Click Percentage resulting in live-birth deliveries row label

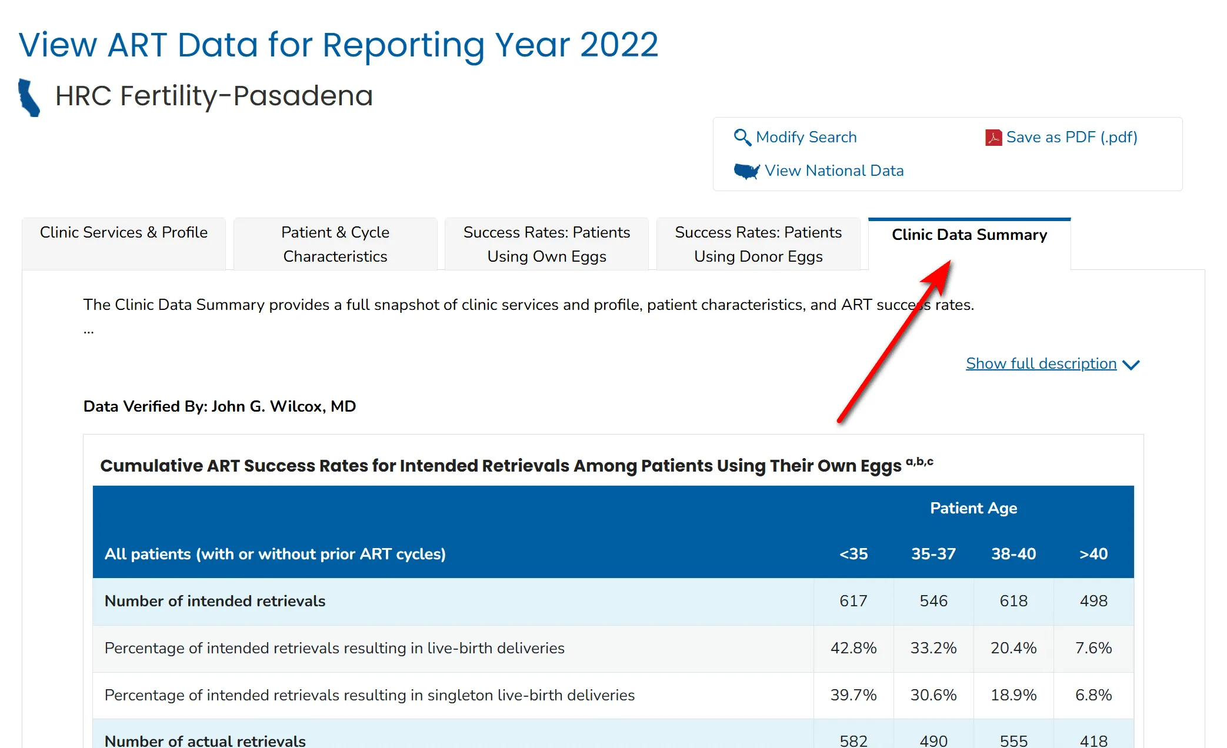tap(334, 648)
